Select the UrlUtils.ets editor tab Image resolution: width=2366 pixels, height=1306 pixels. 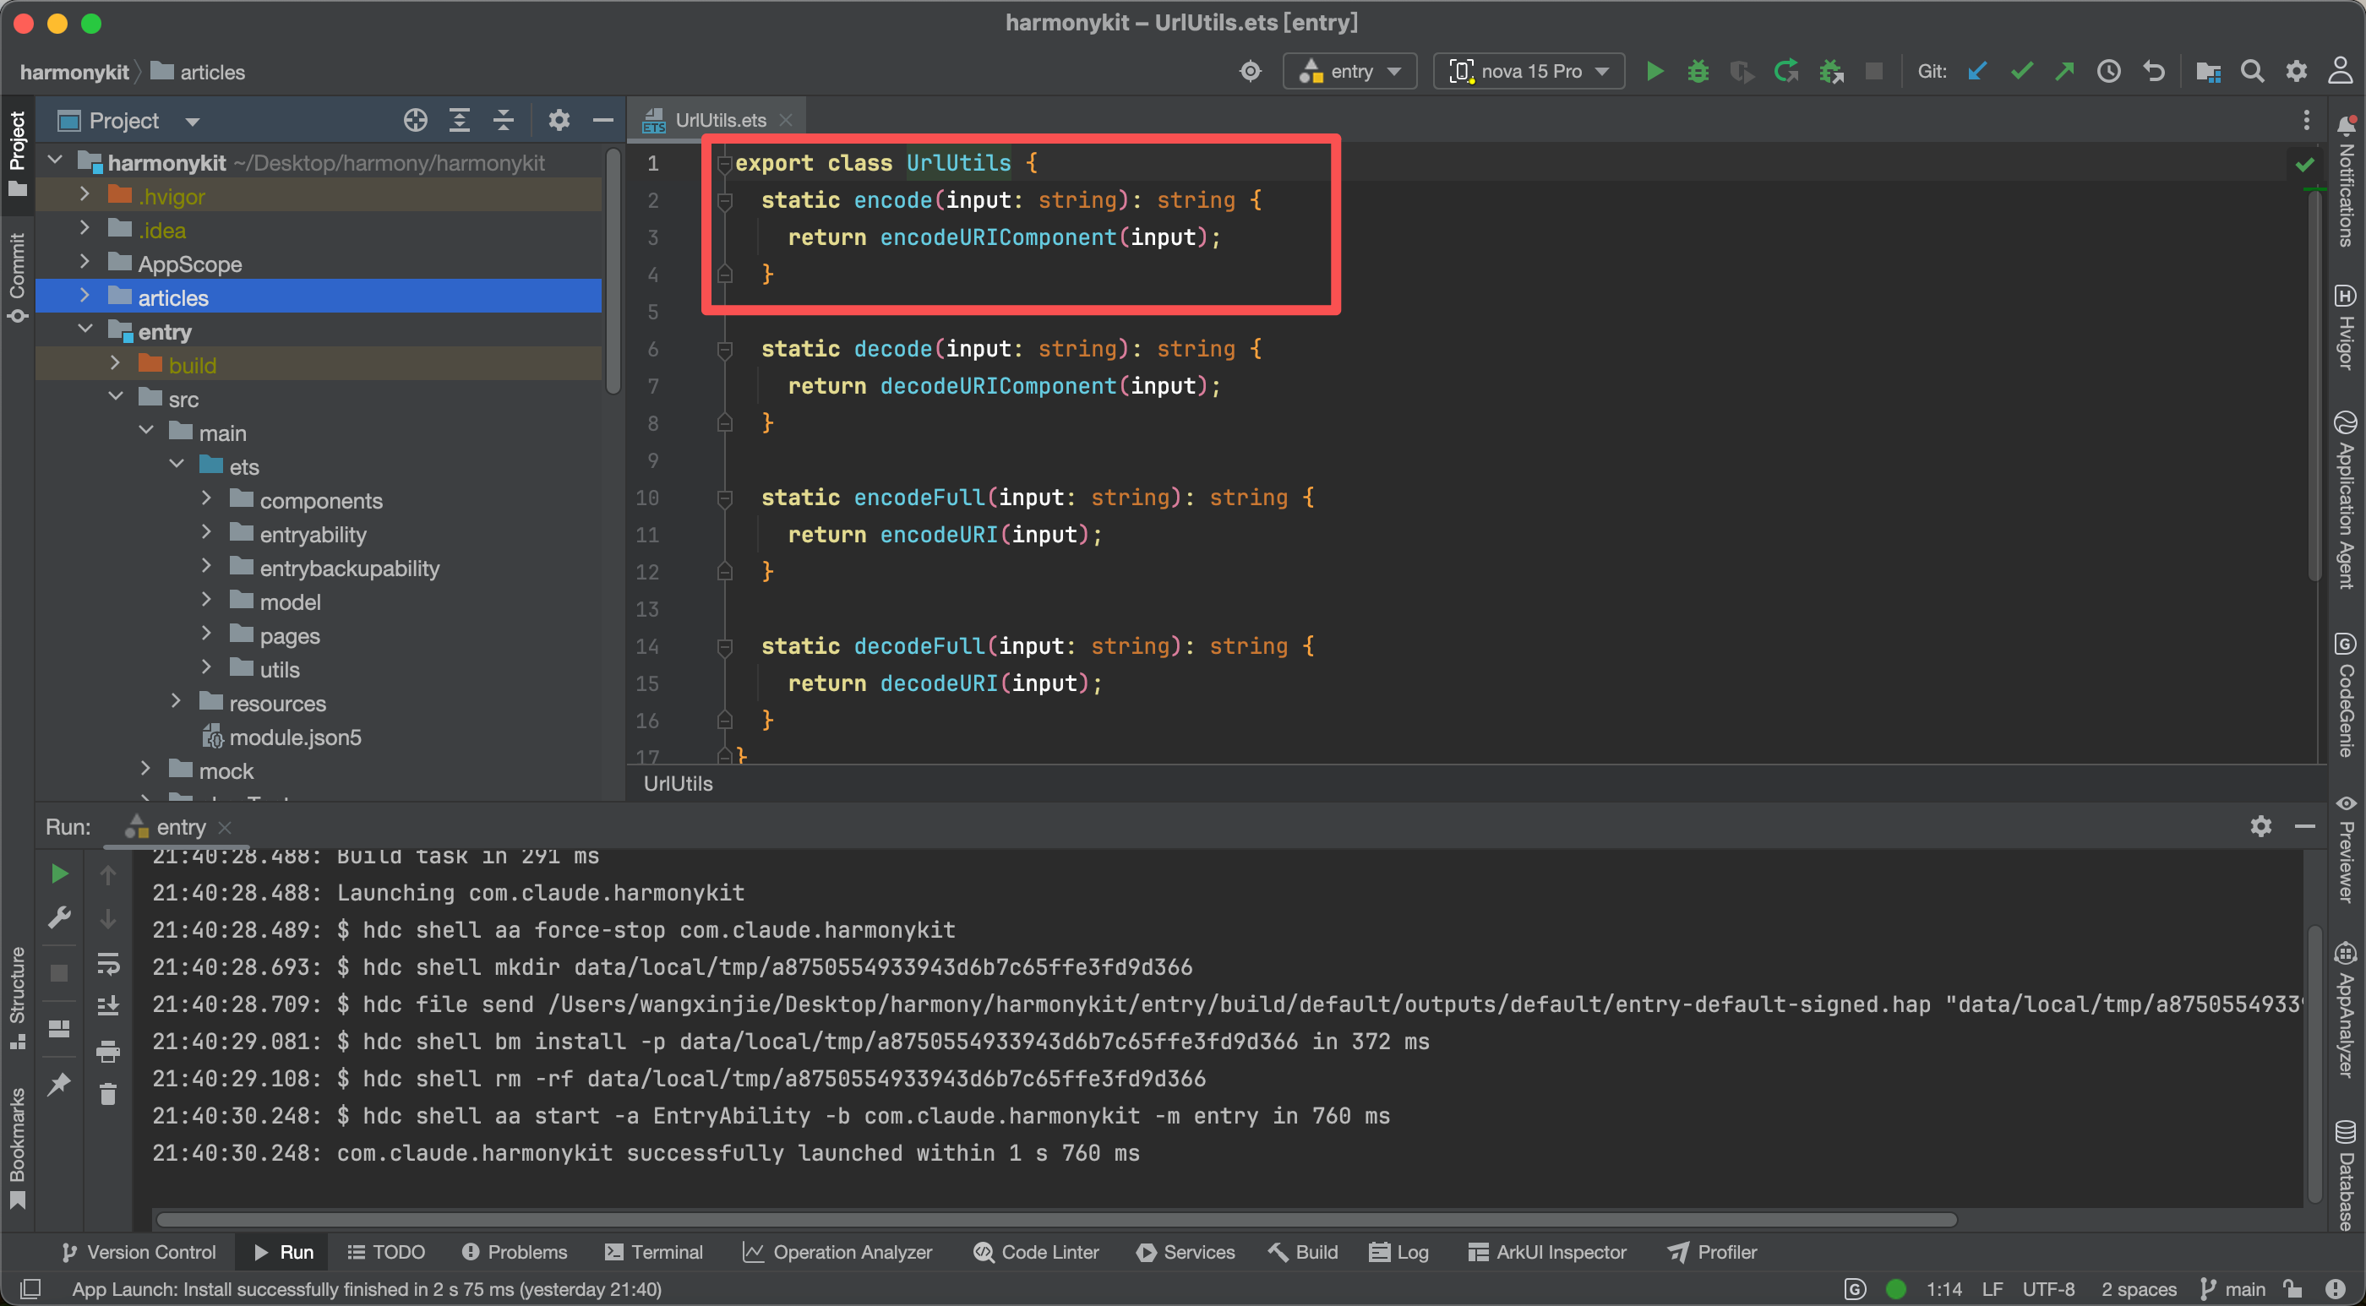click(x=717, y=120)
